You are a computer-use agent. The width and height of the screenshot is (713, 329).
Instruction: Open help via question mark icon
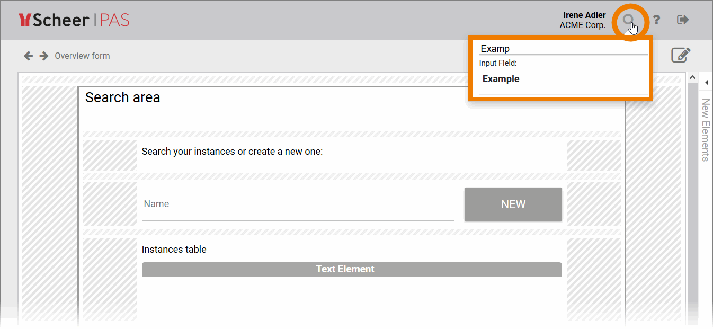point(656,20)
